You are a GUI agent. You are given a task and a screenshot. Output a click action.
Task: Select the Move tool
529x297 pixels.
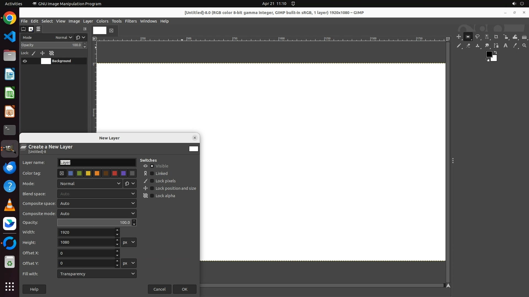tap(459, 37)
